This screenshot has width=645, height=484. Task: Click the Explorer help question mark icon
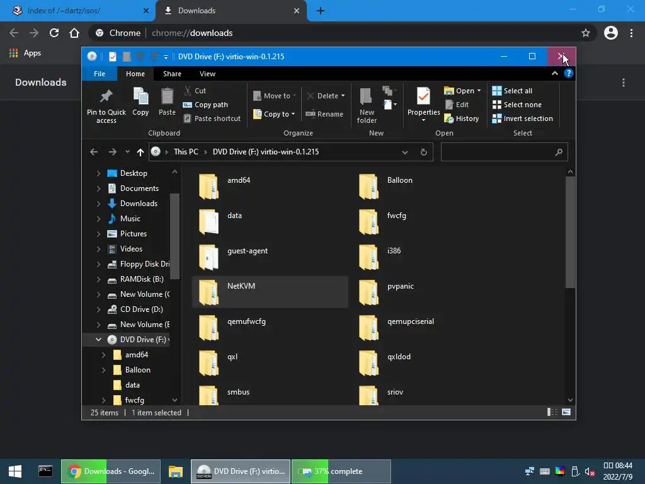(569, 73)
